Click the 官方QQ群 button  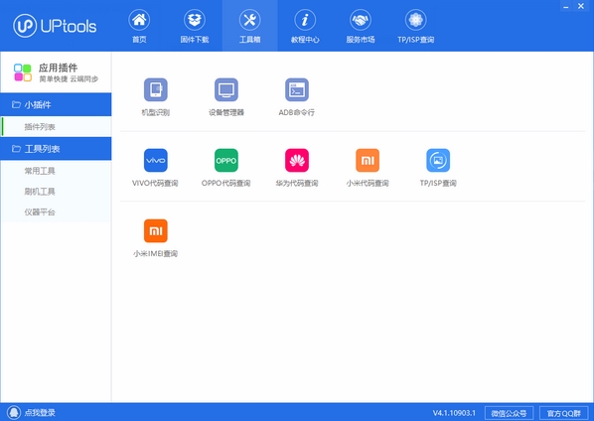563,413
